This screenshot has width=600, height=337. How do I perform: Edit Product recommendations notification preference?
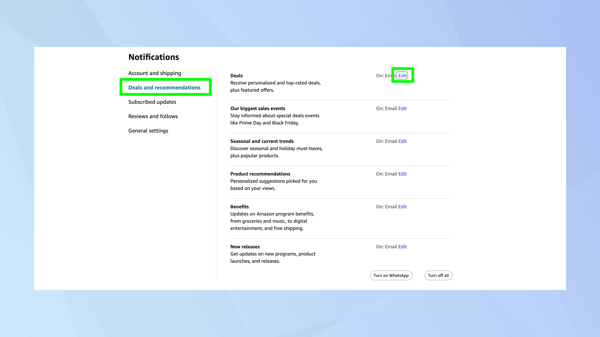click(x=402, y=174)
